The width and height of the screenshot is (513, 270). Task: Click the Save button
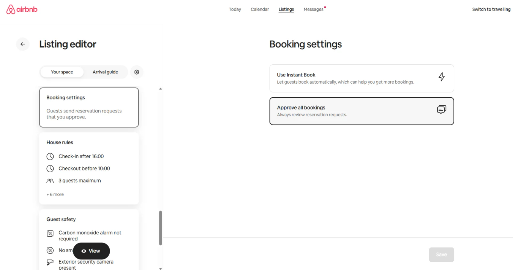441,254
